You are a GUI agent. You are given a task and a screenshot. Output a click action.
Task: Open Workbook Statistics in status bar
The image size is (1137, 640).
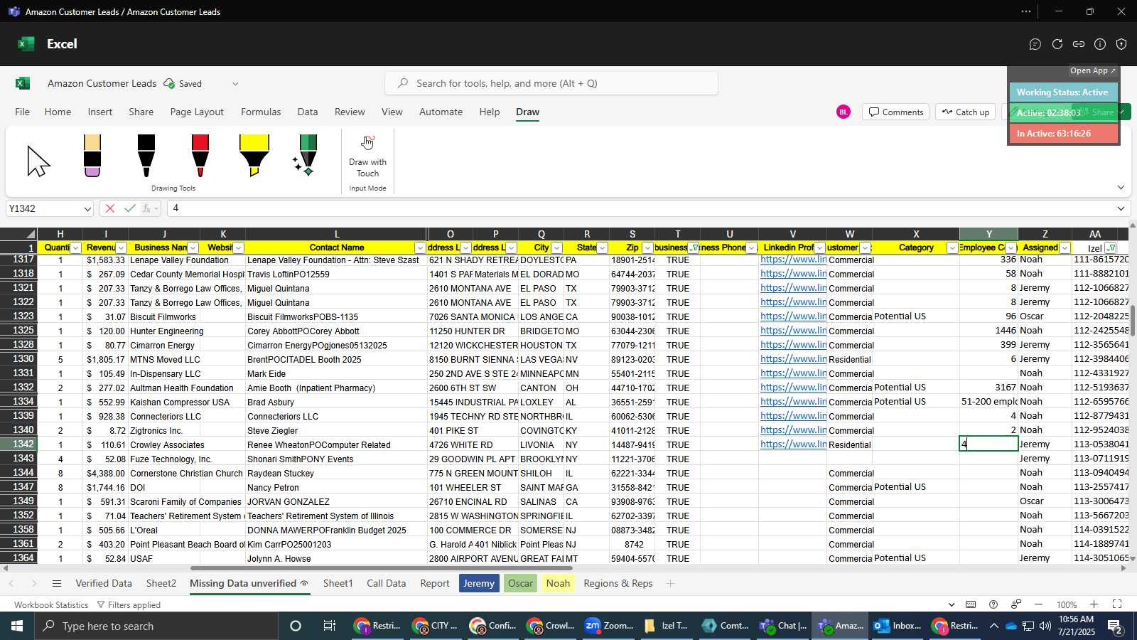click(51, 605)
